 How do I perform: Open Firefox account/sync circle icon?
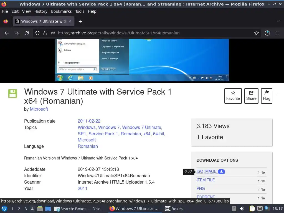[x=267, y=33]
